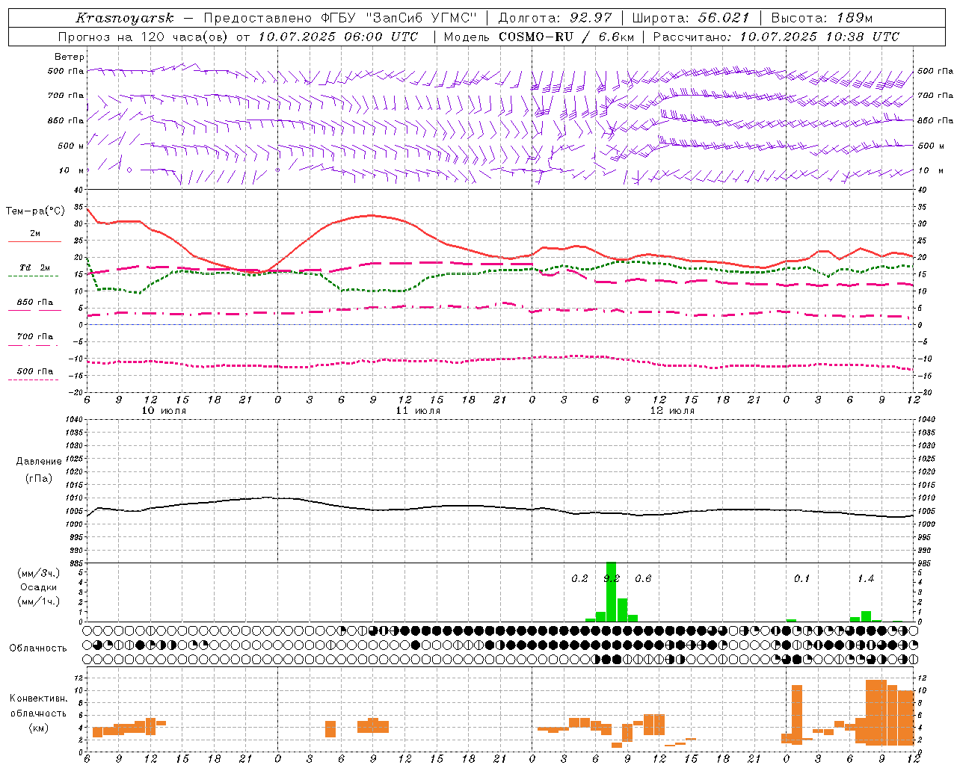Click the 0.6 precipitation total value
This screenshot has height=765, width=957.
(643, 578)
